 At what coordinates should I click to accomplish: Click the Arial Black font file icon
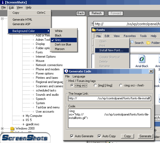point(142,59)
